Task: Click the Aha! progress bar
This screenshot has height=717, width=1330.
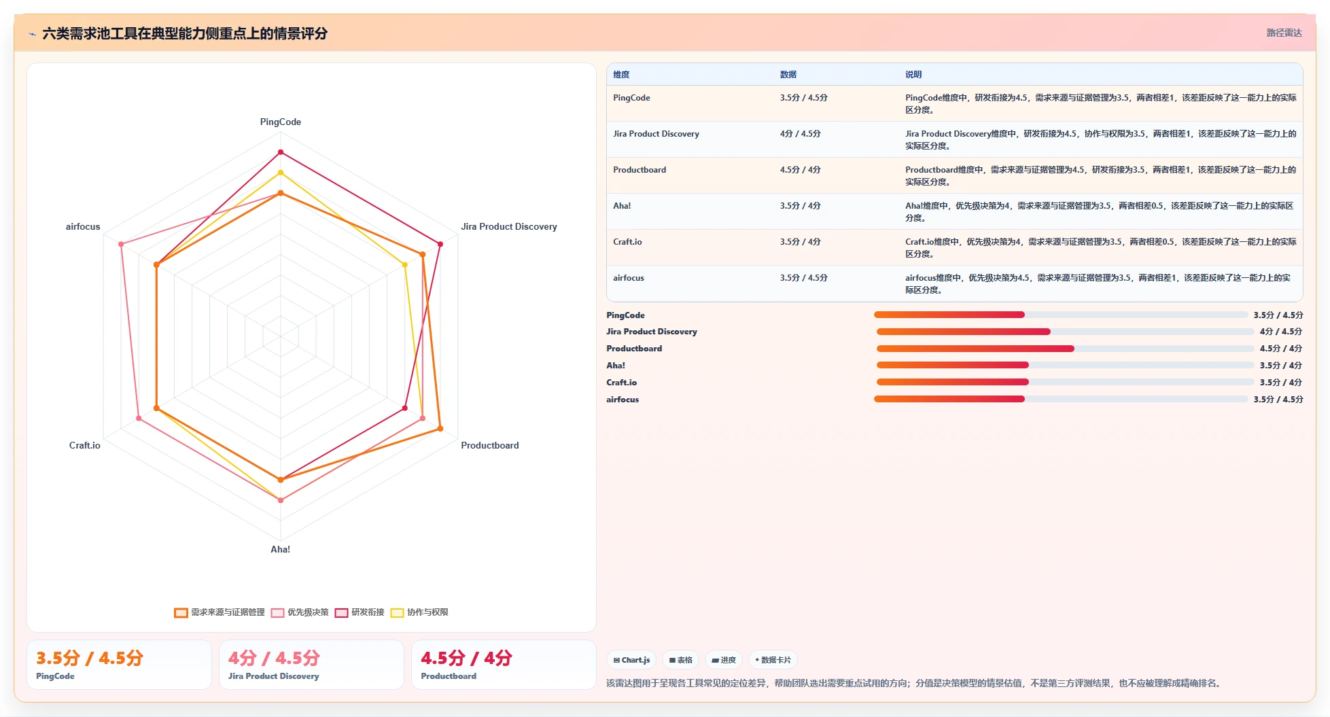Action: coord(1065,365)
